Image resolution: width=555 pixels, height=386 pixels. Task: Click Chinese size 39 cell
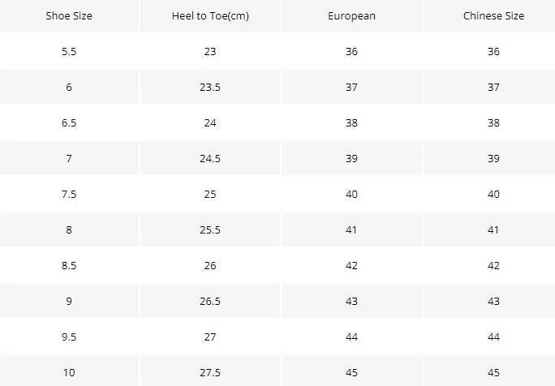493,158
